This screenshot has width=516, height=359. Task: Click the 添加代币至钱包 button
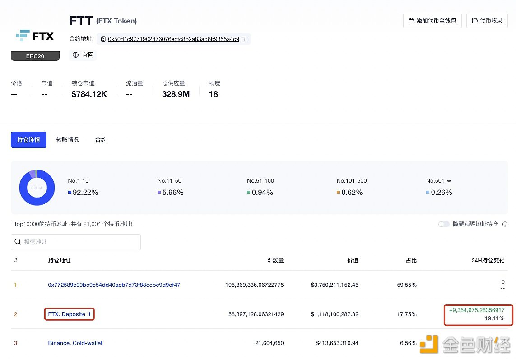[432, 21]
